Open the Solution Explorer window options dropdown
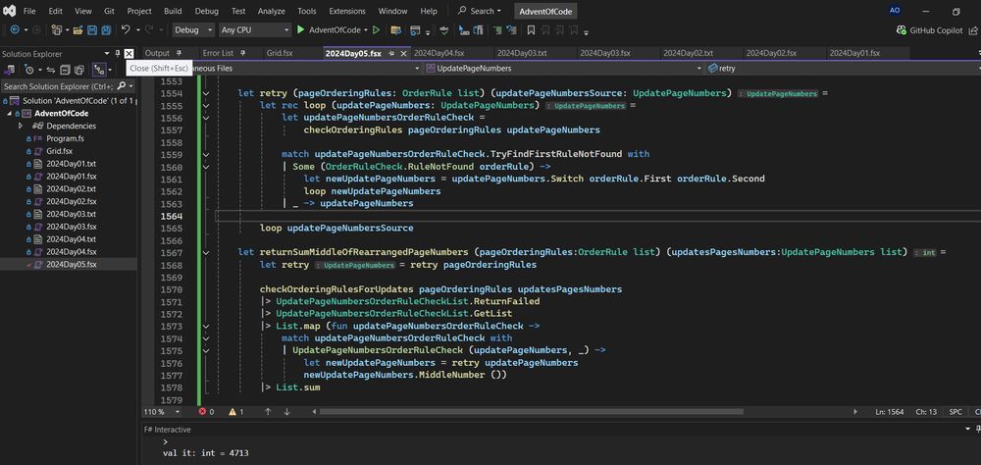 pyautogui.click(x=107, y=54)
